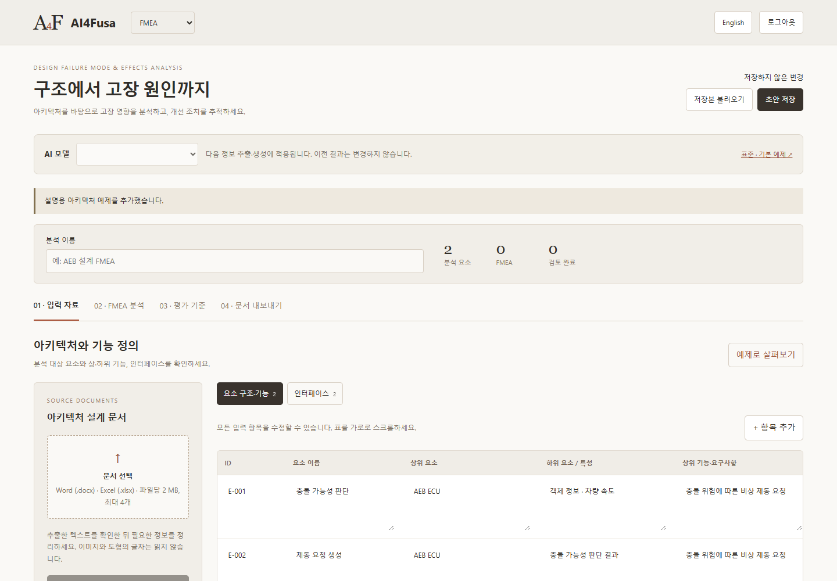Viewport: 837px width, 581px height.
Task: Click the 설명용 아키텍처 예제를 추가했습니다 notice
Action: point(419,201)
